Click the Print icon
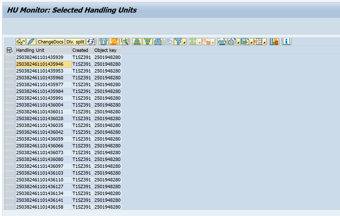 tap(223, 42)
